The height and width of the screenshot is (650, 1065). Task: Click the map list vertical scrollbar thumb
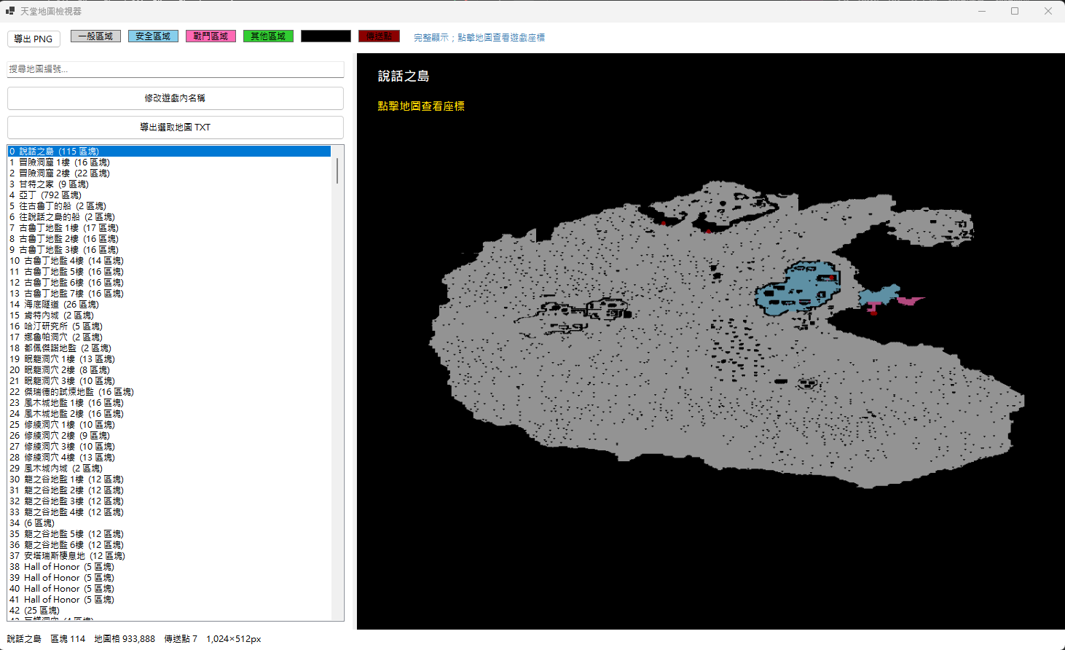[337, 171]
